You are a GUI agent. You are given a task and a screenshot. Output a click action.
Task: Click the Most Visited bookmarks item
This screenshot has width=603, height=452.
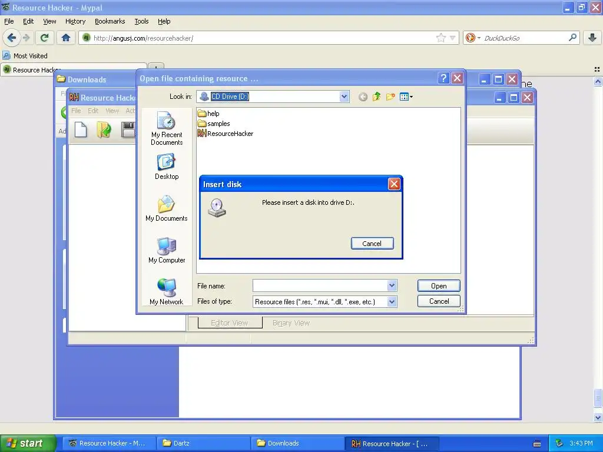tap(25, 56)
